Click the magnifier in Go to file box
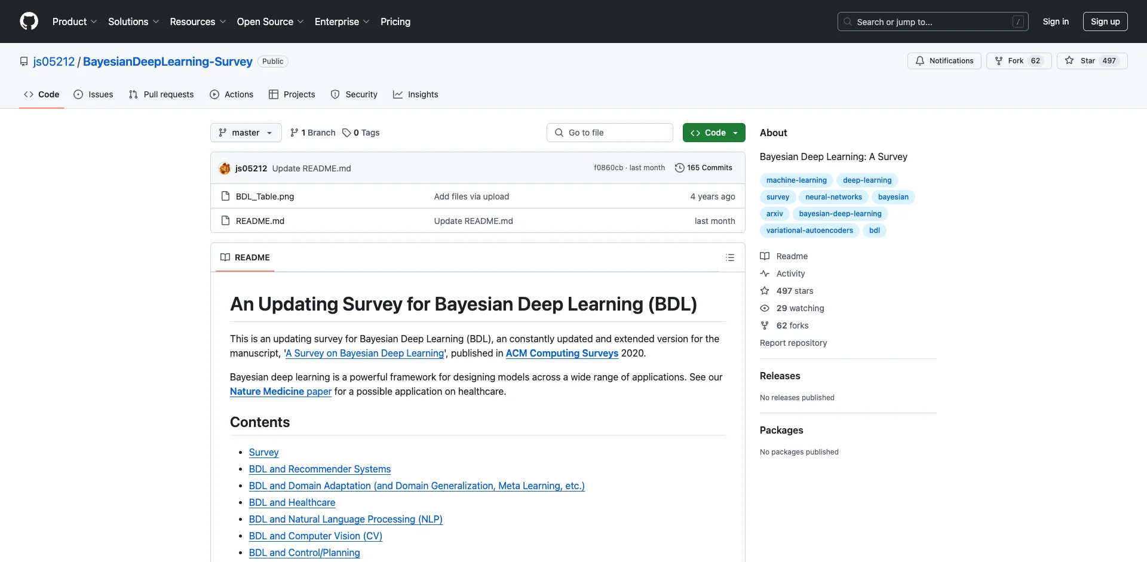The width and height of the screenshot is (1147, 562). tap(559, 133)
